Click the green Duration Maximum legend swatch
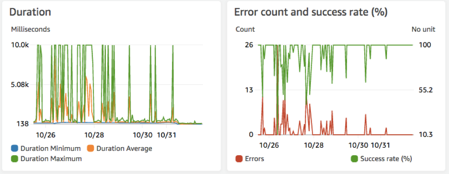This screenshot has height=174, width=449. [x=14, y=159]
